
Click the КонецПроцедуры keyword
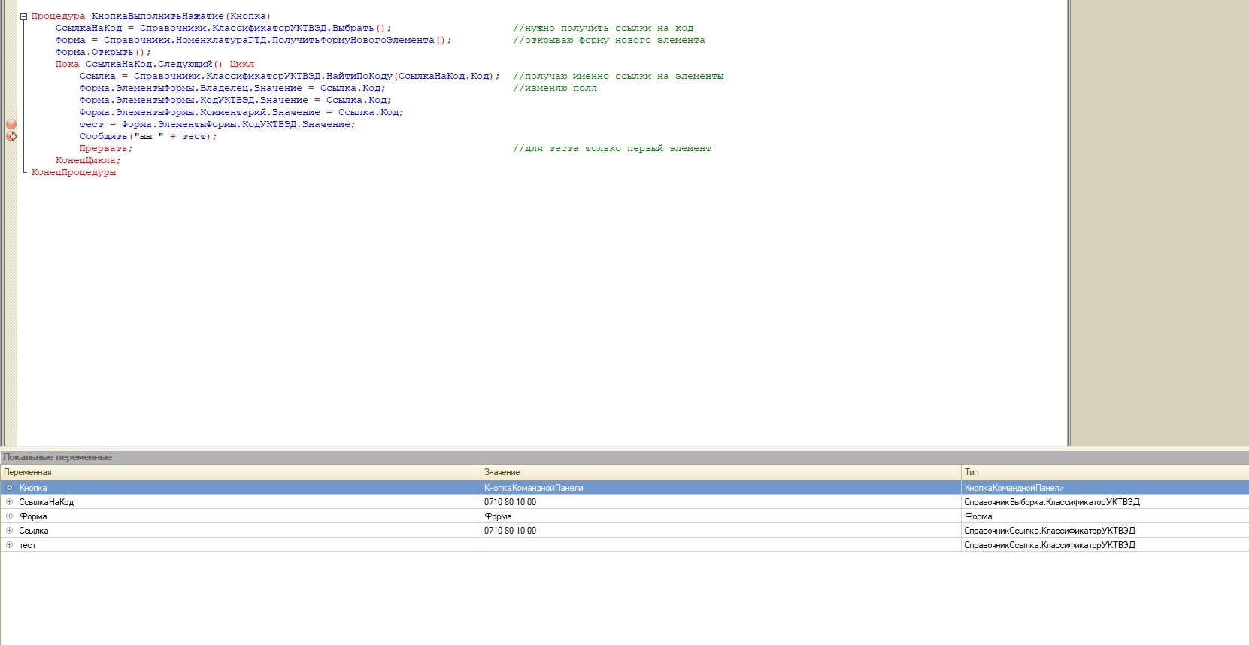[74, 172]
